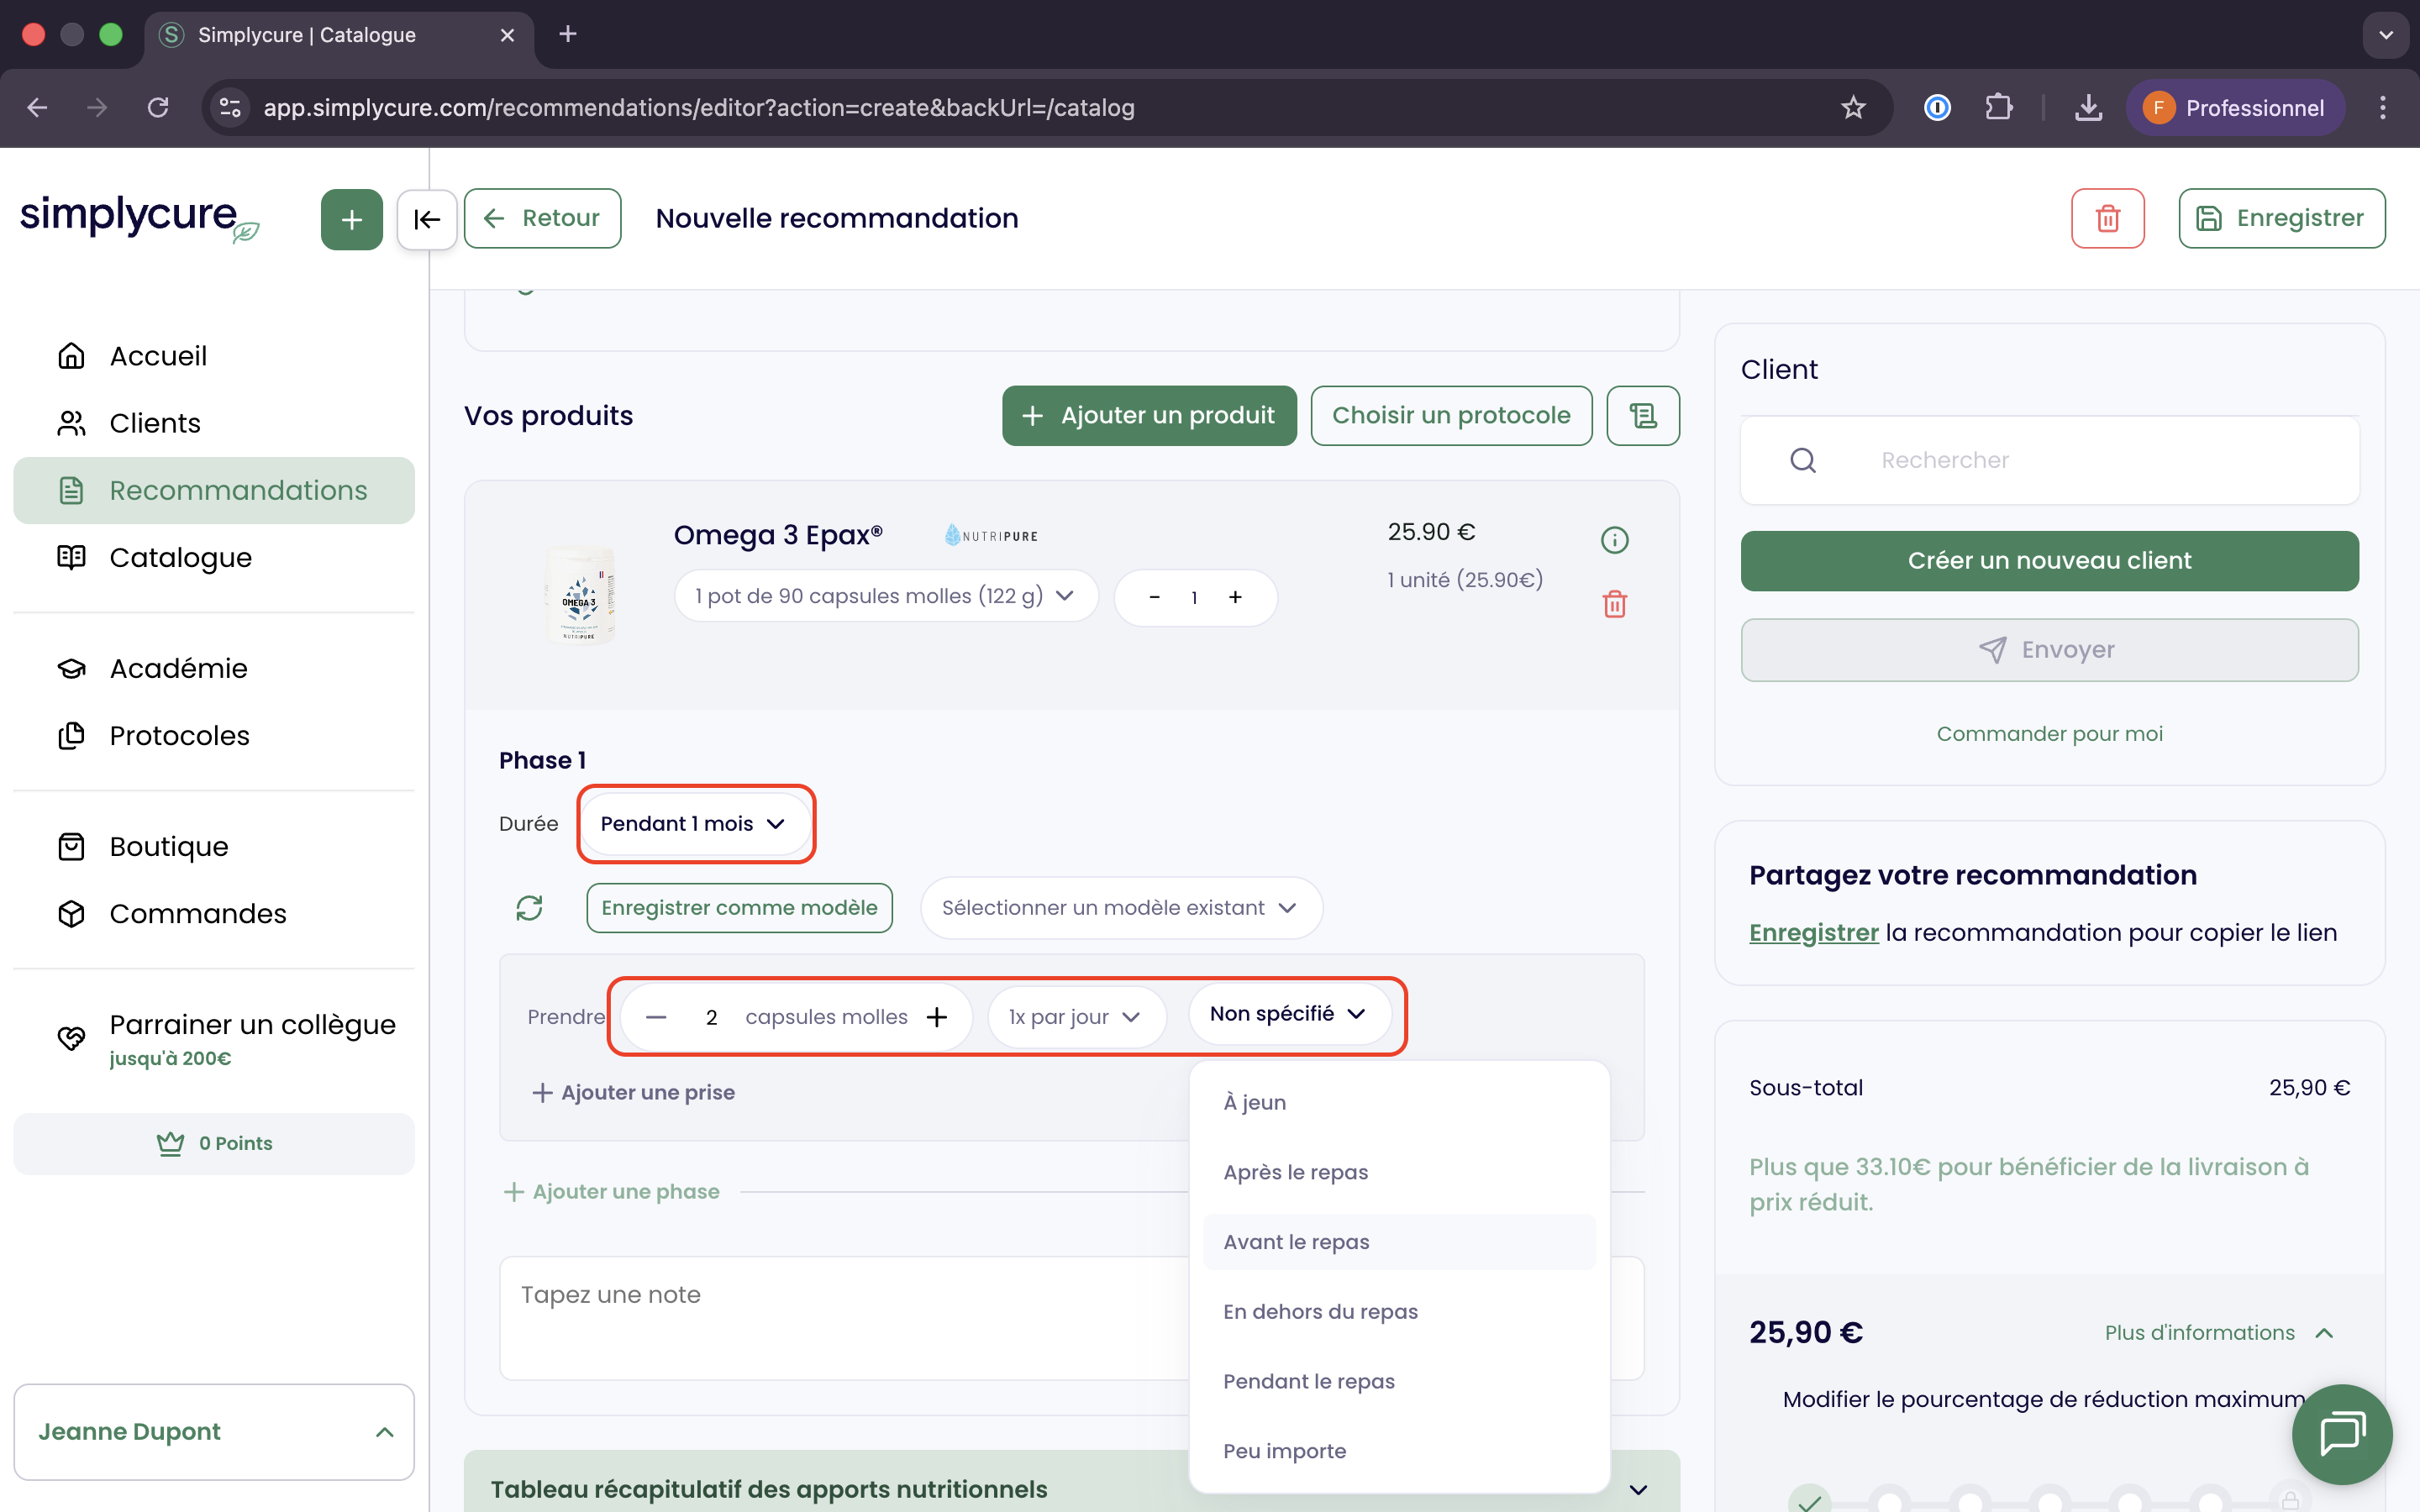Viewport: 2420px width, 1512px height.
Task: Select Avant le repas option
Action: coord(1399,1242)
